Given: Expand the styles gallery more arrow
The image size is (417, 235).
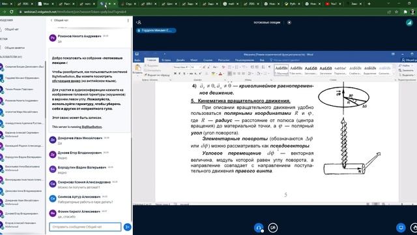Looking at the screenshot, I should [394, 74].
